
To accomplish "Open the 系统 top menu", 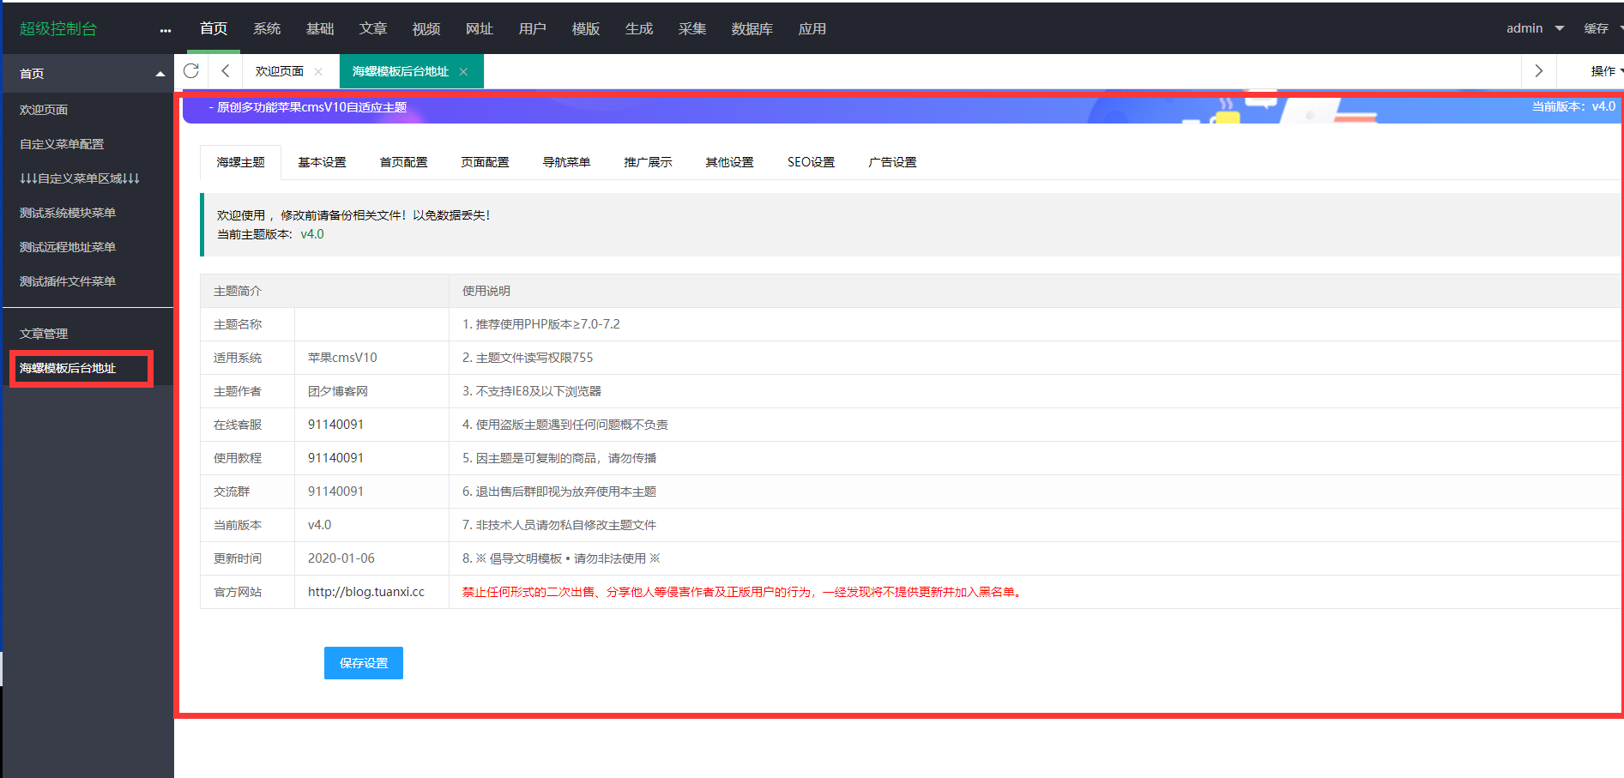I will 267,28.
